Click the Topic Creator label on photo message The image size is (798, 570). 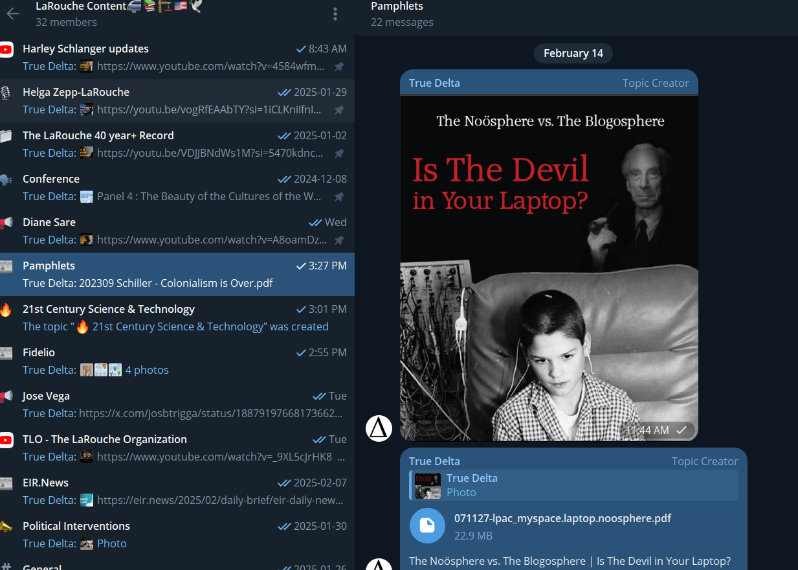point(656,83)
